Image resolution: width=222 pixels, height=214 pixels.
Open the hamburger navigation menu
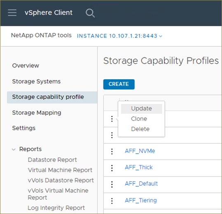point(12,13)
